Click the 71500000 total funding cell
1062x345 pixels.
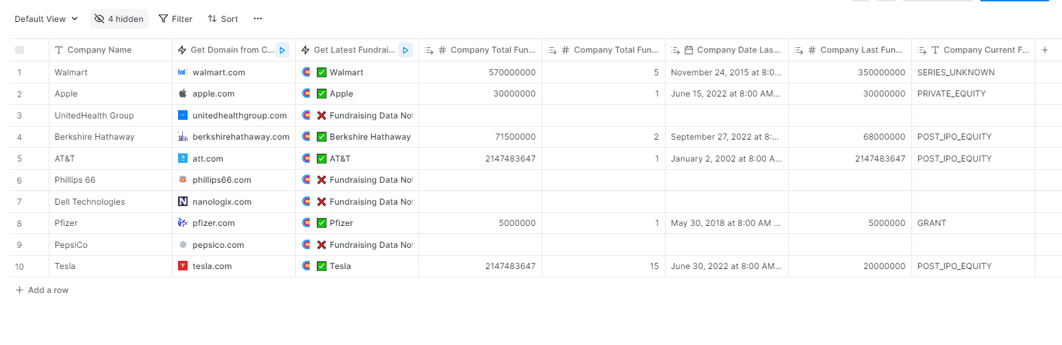coord(480,137)
